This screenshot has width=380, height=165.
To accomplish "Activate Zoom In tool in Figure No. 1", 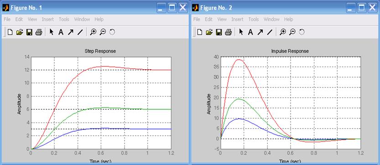I will pyautogui.click(x=93, y=32).
